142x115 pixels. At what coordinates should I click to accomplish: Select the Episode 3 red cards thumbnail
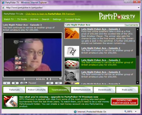coord(72,63)
